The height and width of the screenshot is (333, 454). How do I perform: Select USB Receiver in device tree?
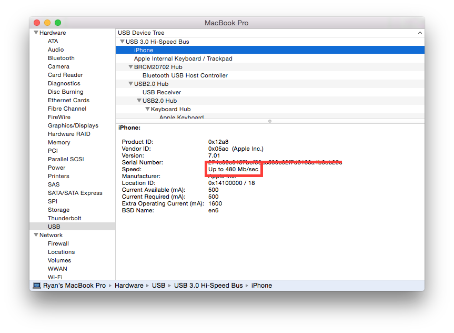click(270, 92)
